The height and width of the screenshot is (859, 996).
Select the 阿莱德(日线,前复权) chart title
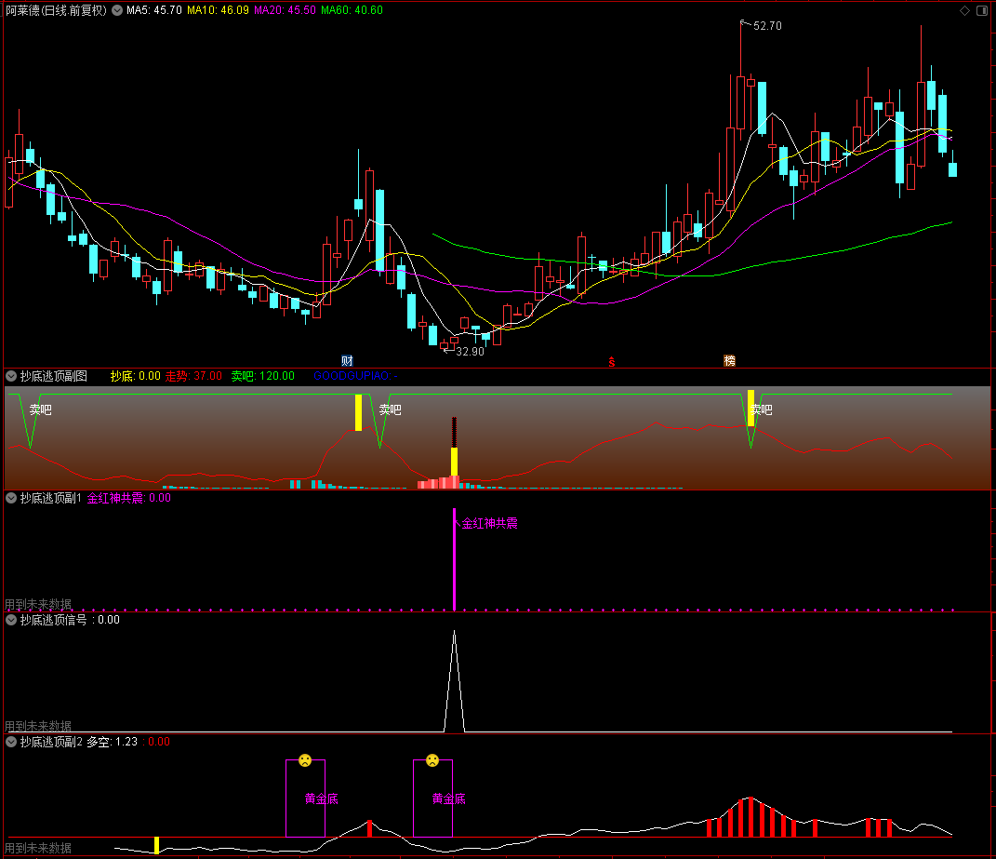pyautogui.click(x=56, y=10)
